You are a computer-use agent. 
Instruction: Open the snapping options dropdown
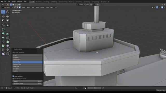[94, 5]
